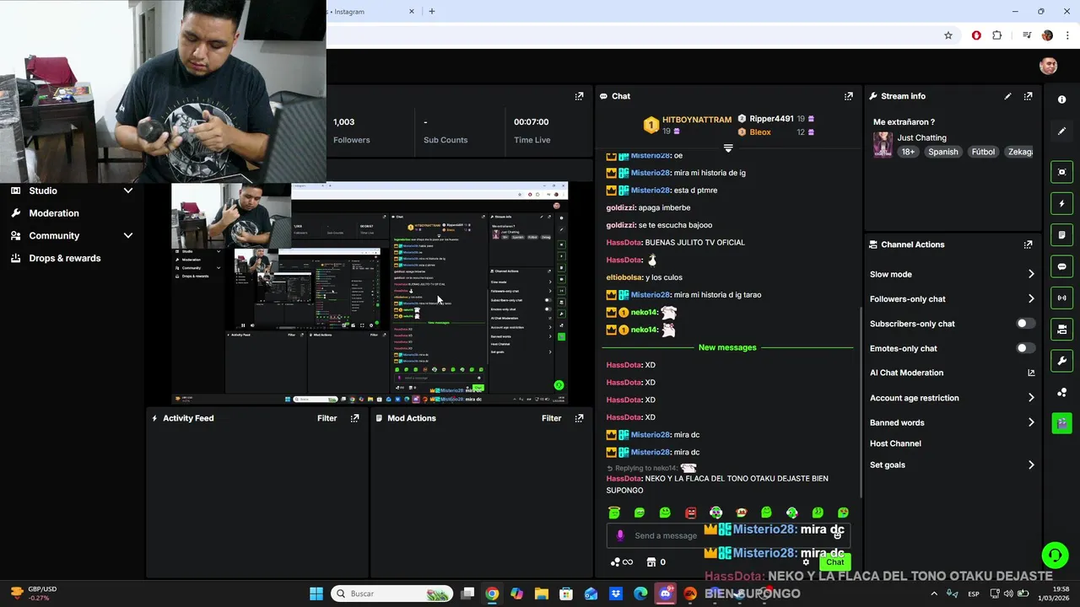Viewport: 1080px width, 607px height.
Task: Click the pencil icon in right rail
Action: (1061, 132)
